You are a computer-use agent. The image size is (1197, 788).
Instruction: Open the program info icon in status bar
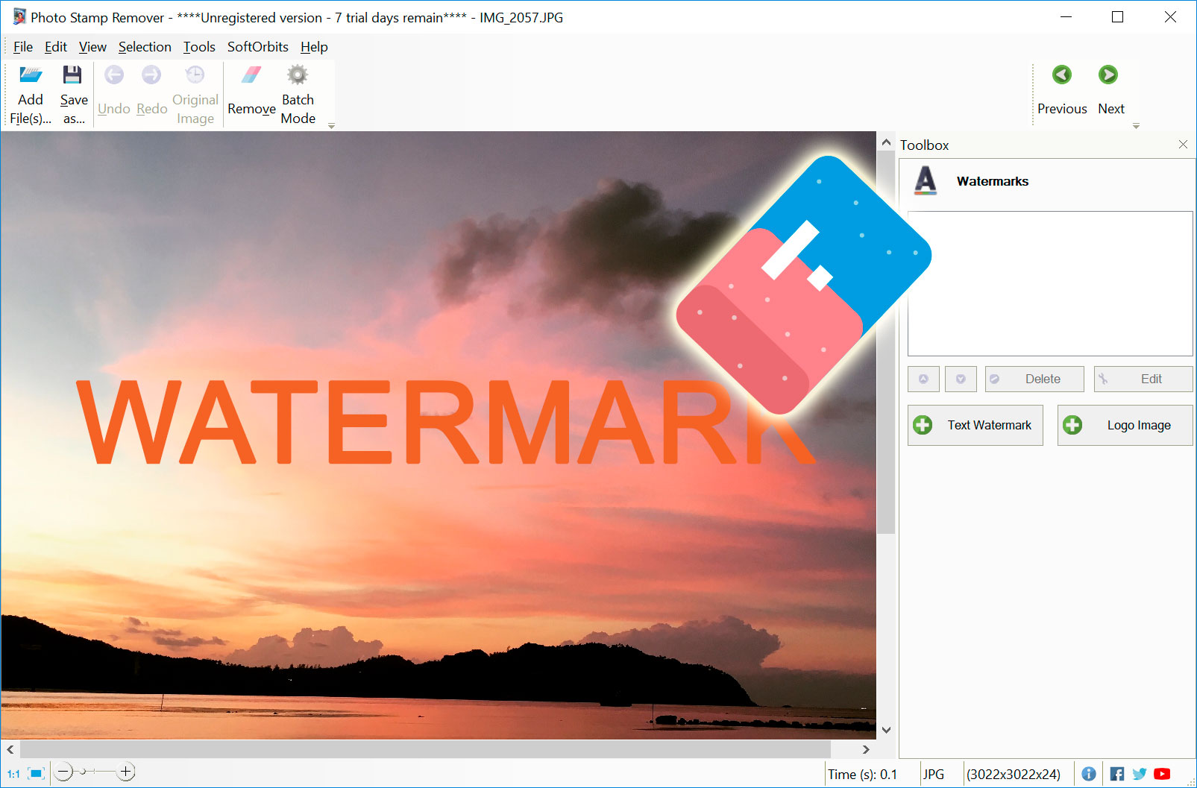tap(1090, 774)
